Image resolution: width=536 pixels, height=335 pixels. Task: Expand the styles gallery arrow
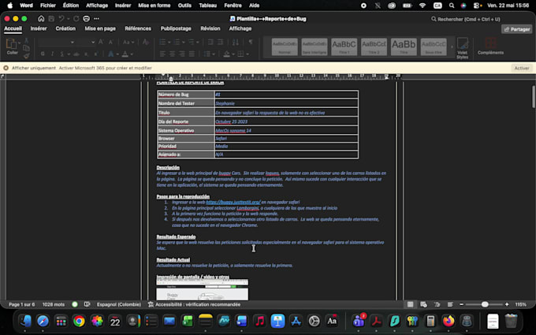[452, 47]
